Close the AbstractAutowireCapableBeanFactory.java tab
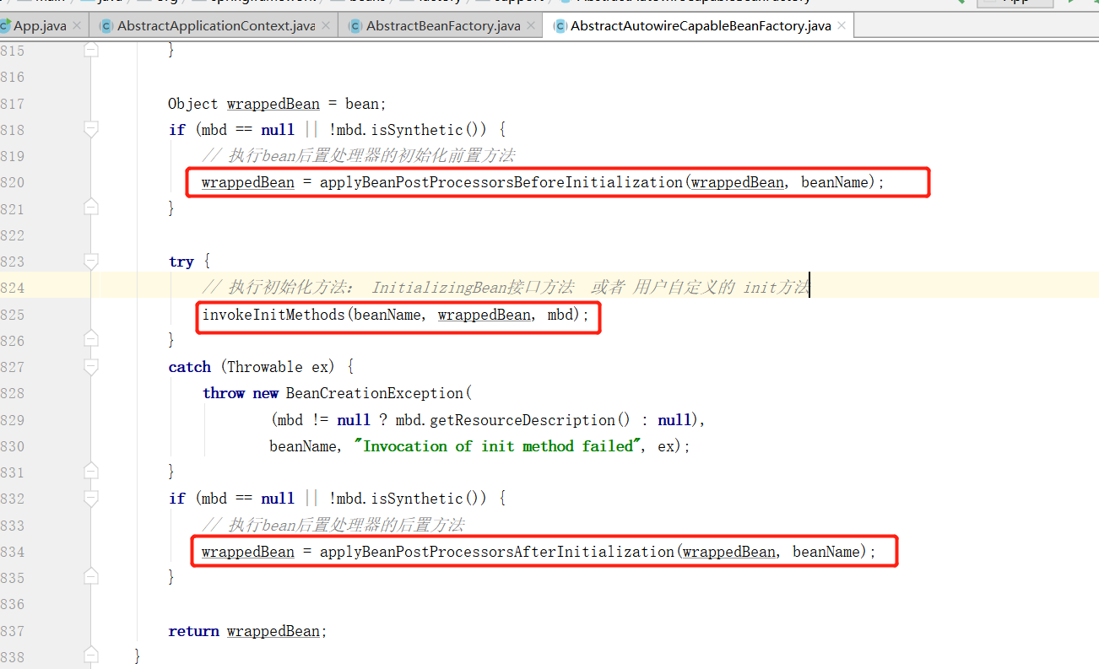1099x669 pixels. 842,26
